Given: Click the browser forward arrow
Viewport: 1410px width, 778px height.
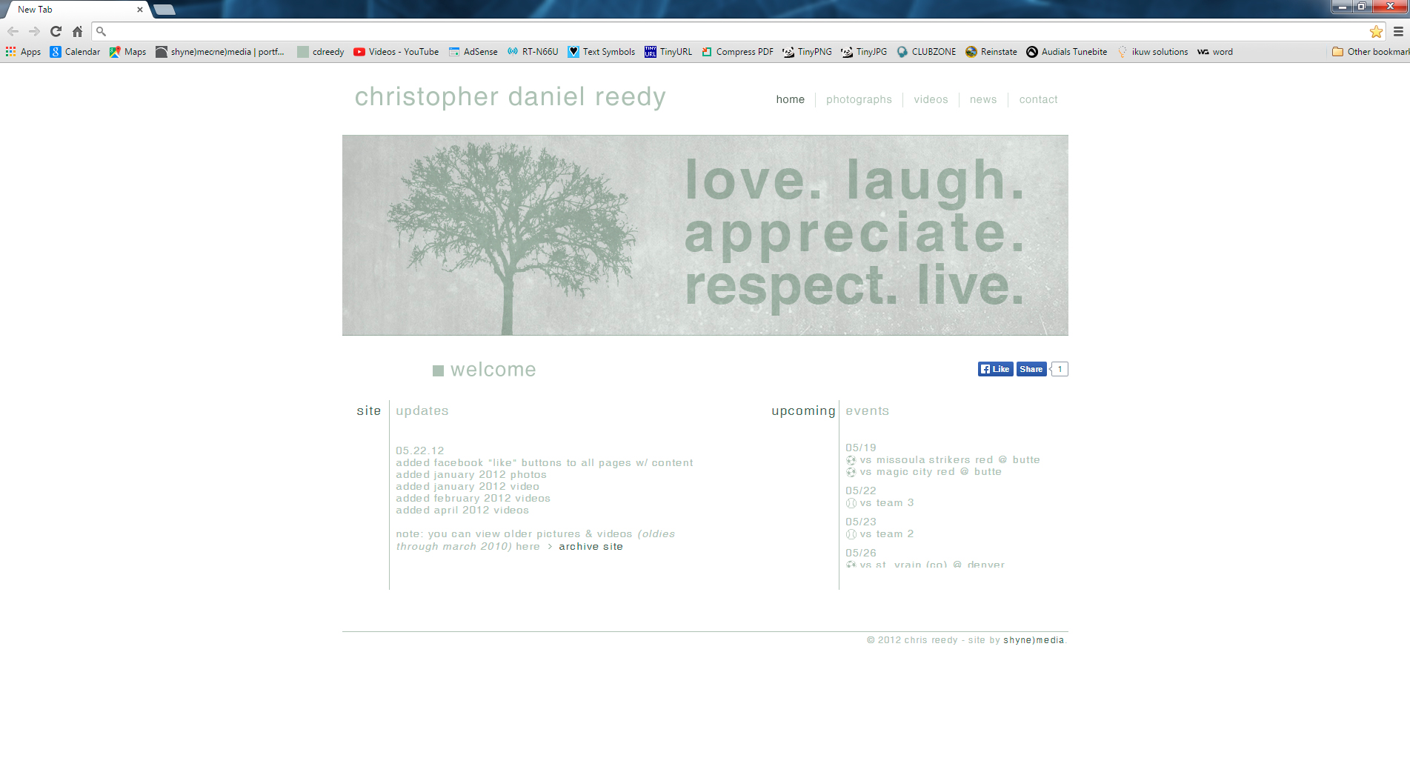Looking at the screenshot, I should [x=34, y=31].
